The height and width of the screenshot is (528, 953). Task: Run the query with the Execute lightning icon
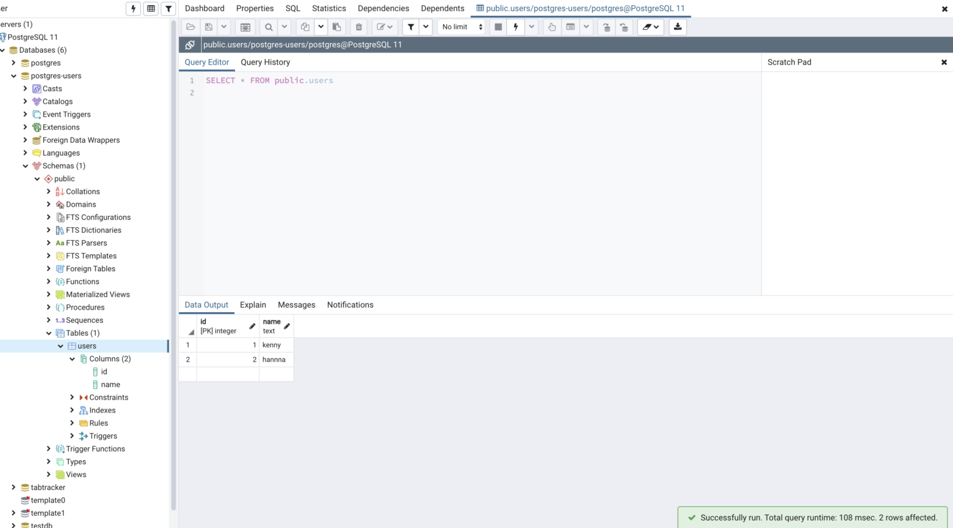click(x=515, y=27)
